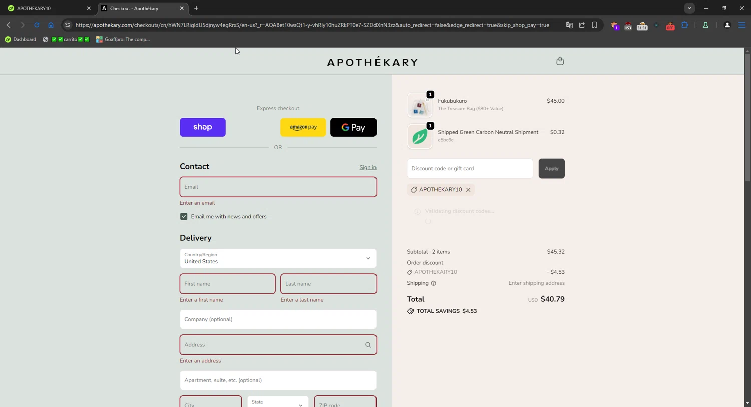Click the Apothékary logo
The width and height of the screenshot is (751, 407).
point(372,62)
